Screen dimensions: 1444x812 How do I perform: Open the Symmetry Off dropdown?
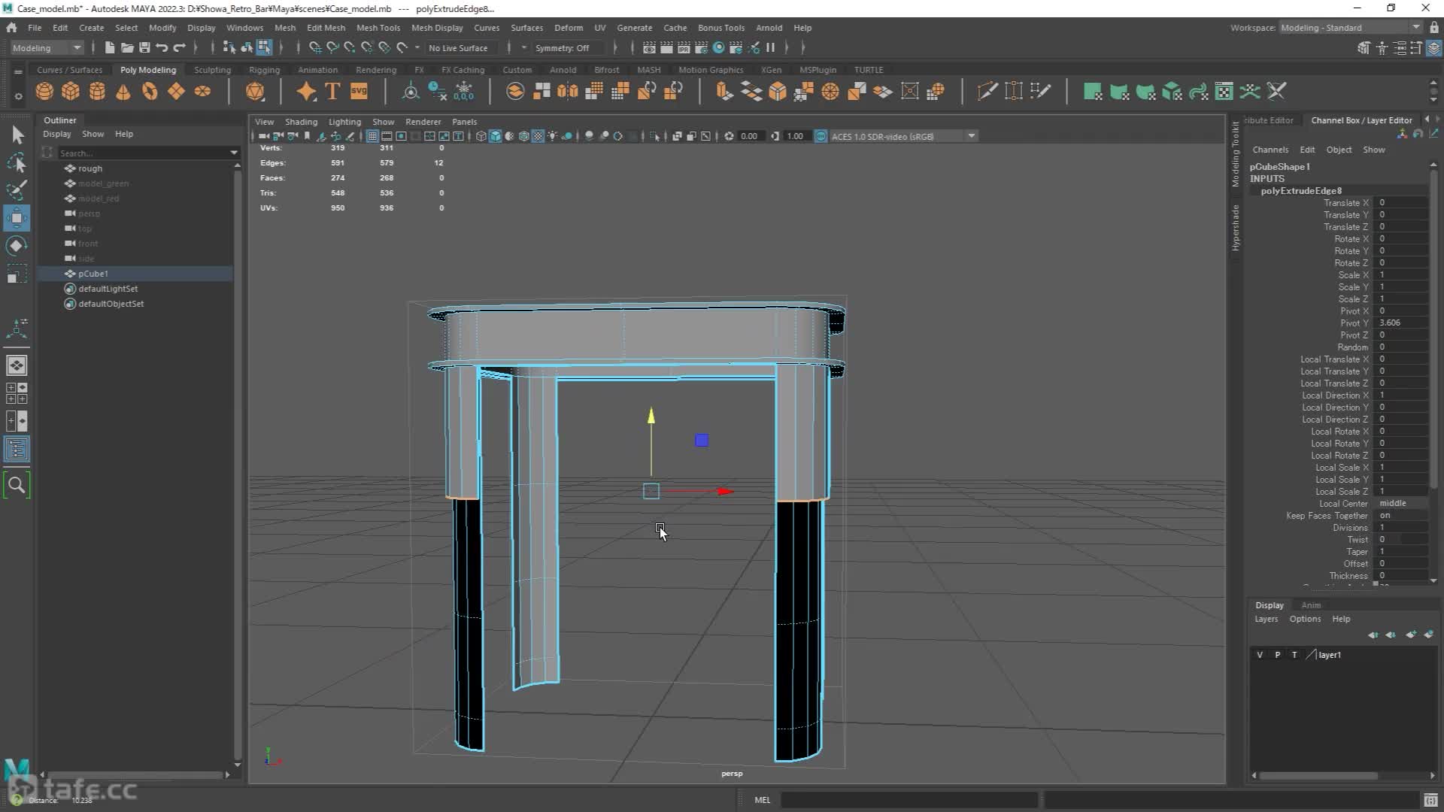pyautogui.click(x=567, y=47)
